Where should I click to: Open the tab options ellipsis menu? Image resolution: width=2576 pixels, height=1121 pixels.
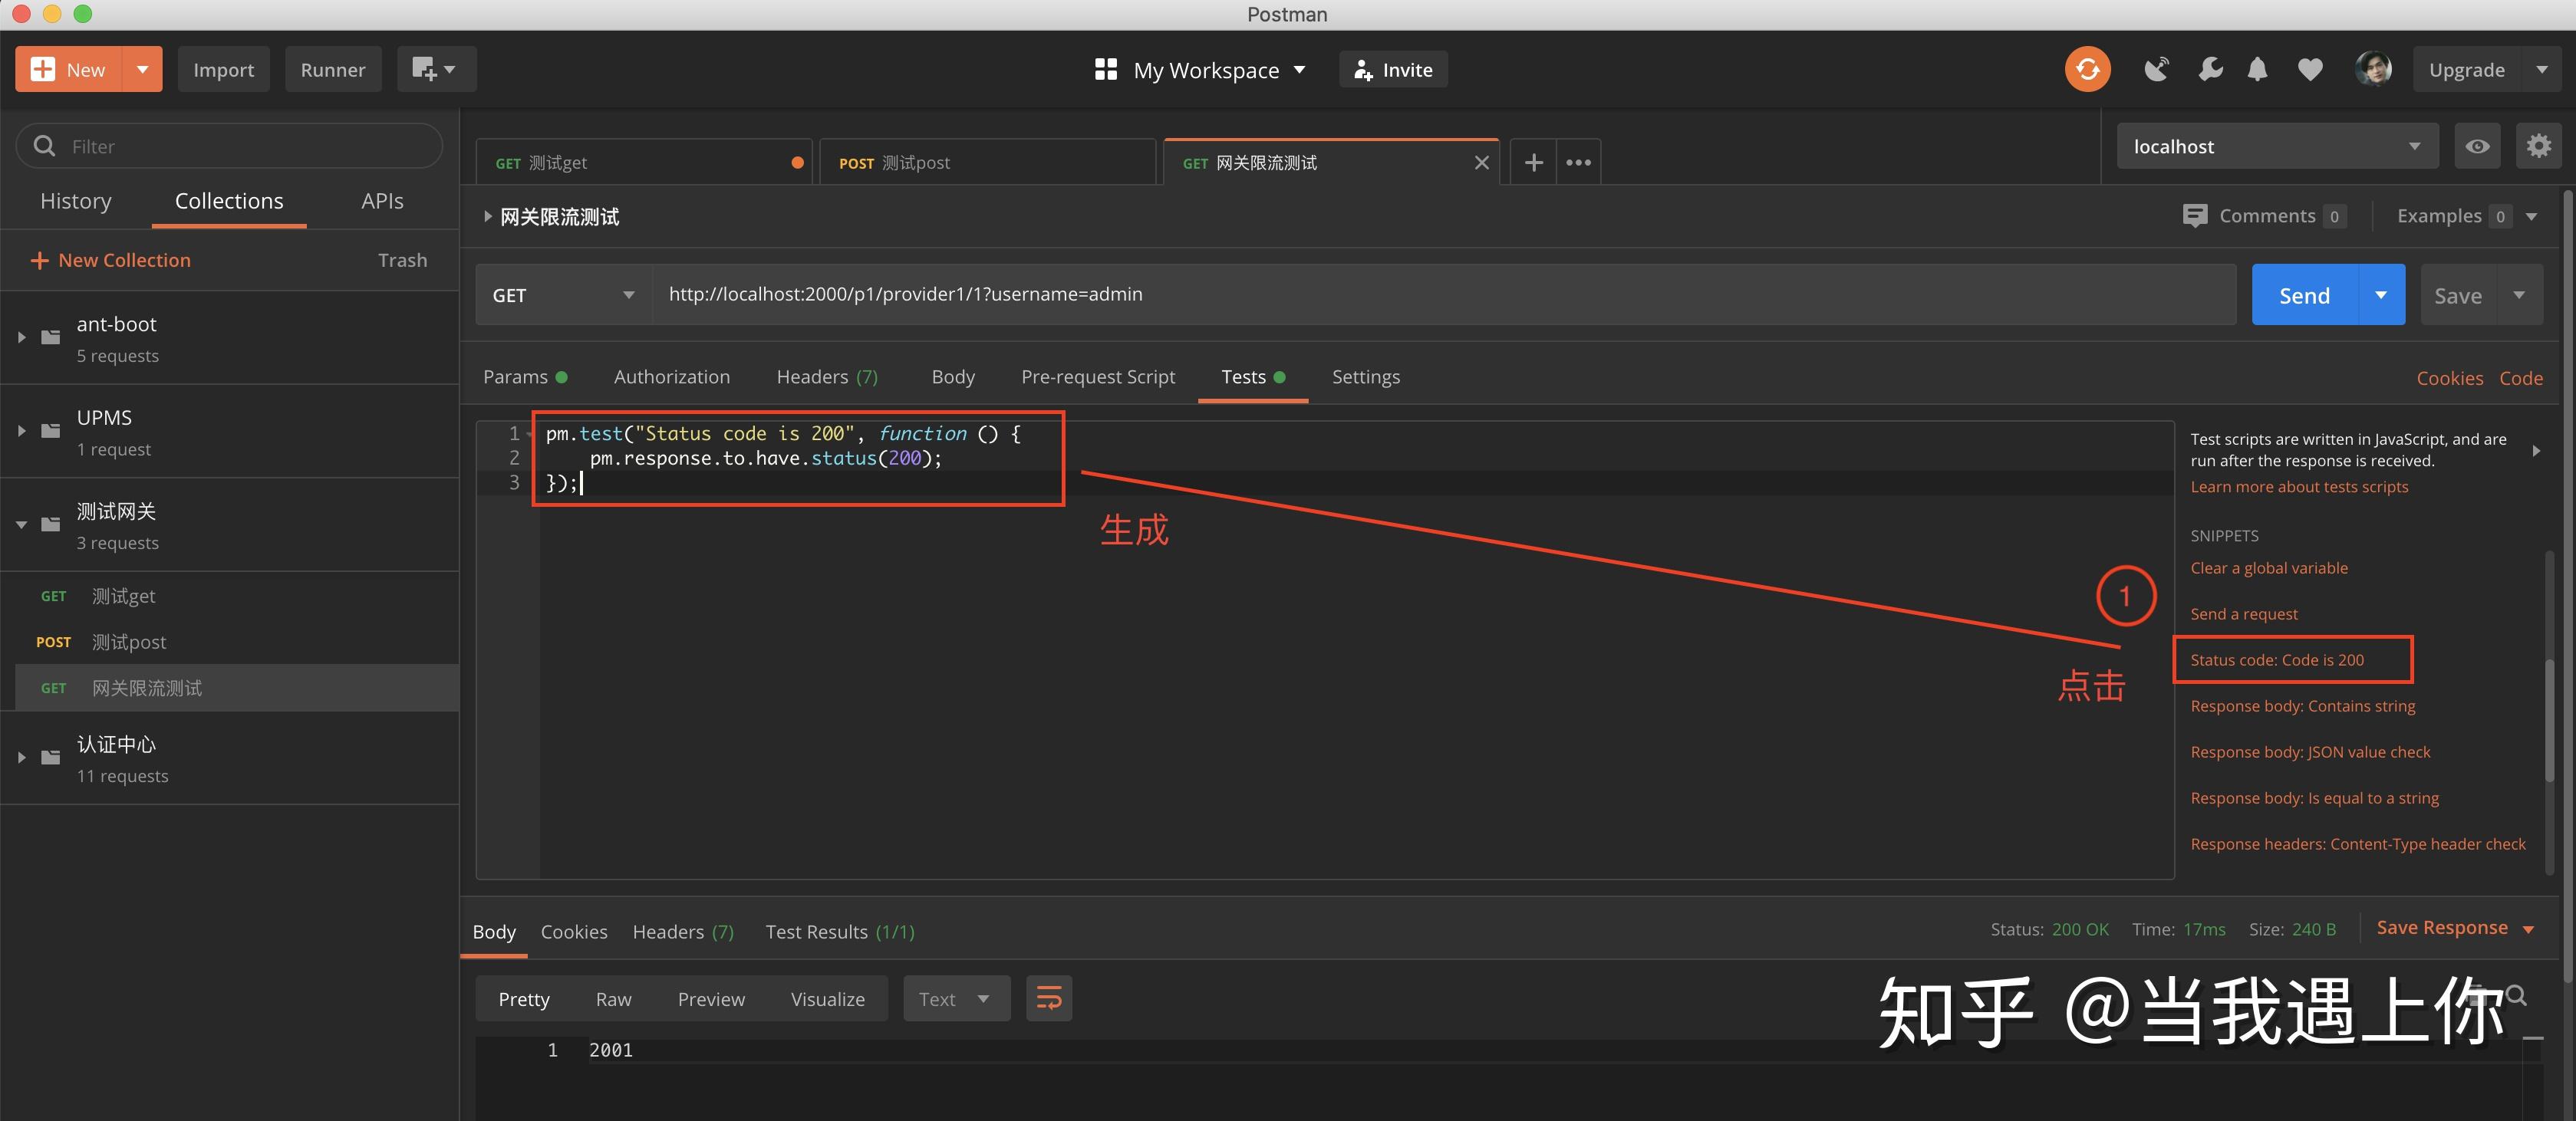[1578, 162]
